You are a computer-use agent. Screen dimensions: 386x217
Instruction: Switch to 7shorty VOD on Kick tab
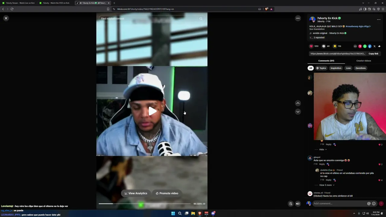tap(55, 3)
